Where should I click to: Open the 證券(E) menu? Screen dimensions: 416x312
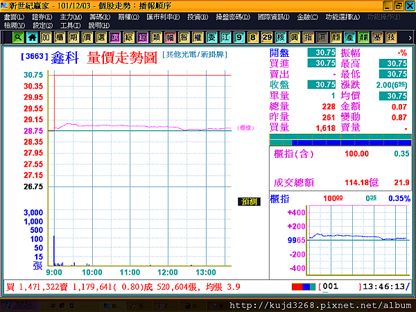42,17
